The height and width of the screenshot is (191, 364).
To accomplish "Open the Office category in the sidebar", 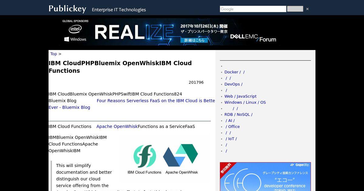I will [x=233, y=127].
